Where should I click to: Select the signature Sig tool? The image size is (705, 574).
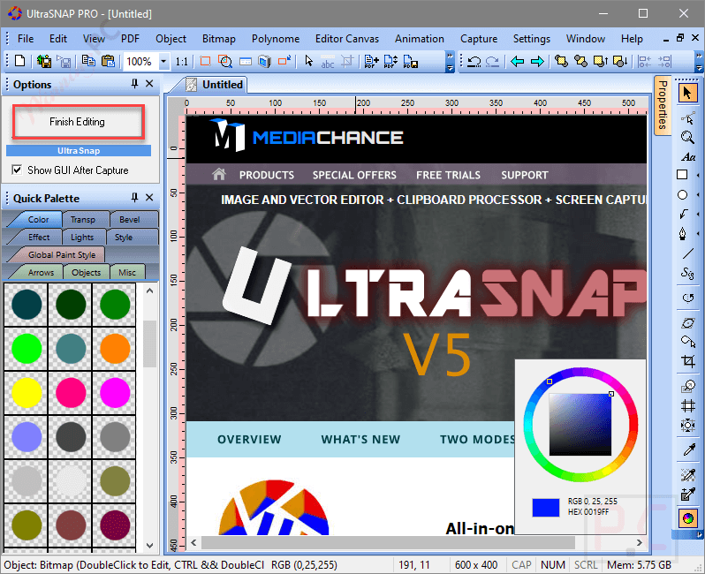(x=687, y=273)
